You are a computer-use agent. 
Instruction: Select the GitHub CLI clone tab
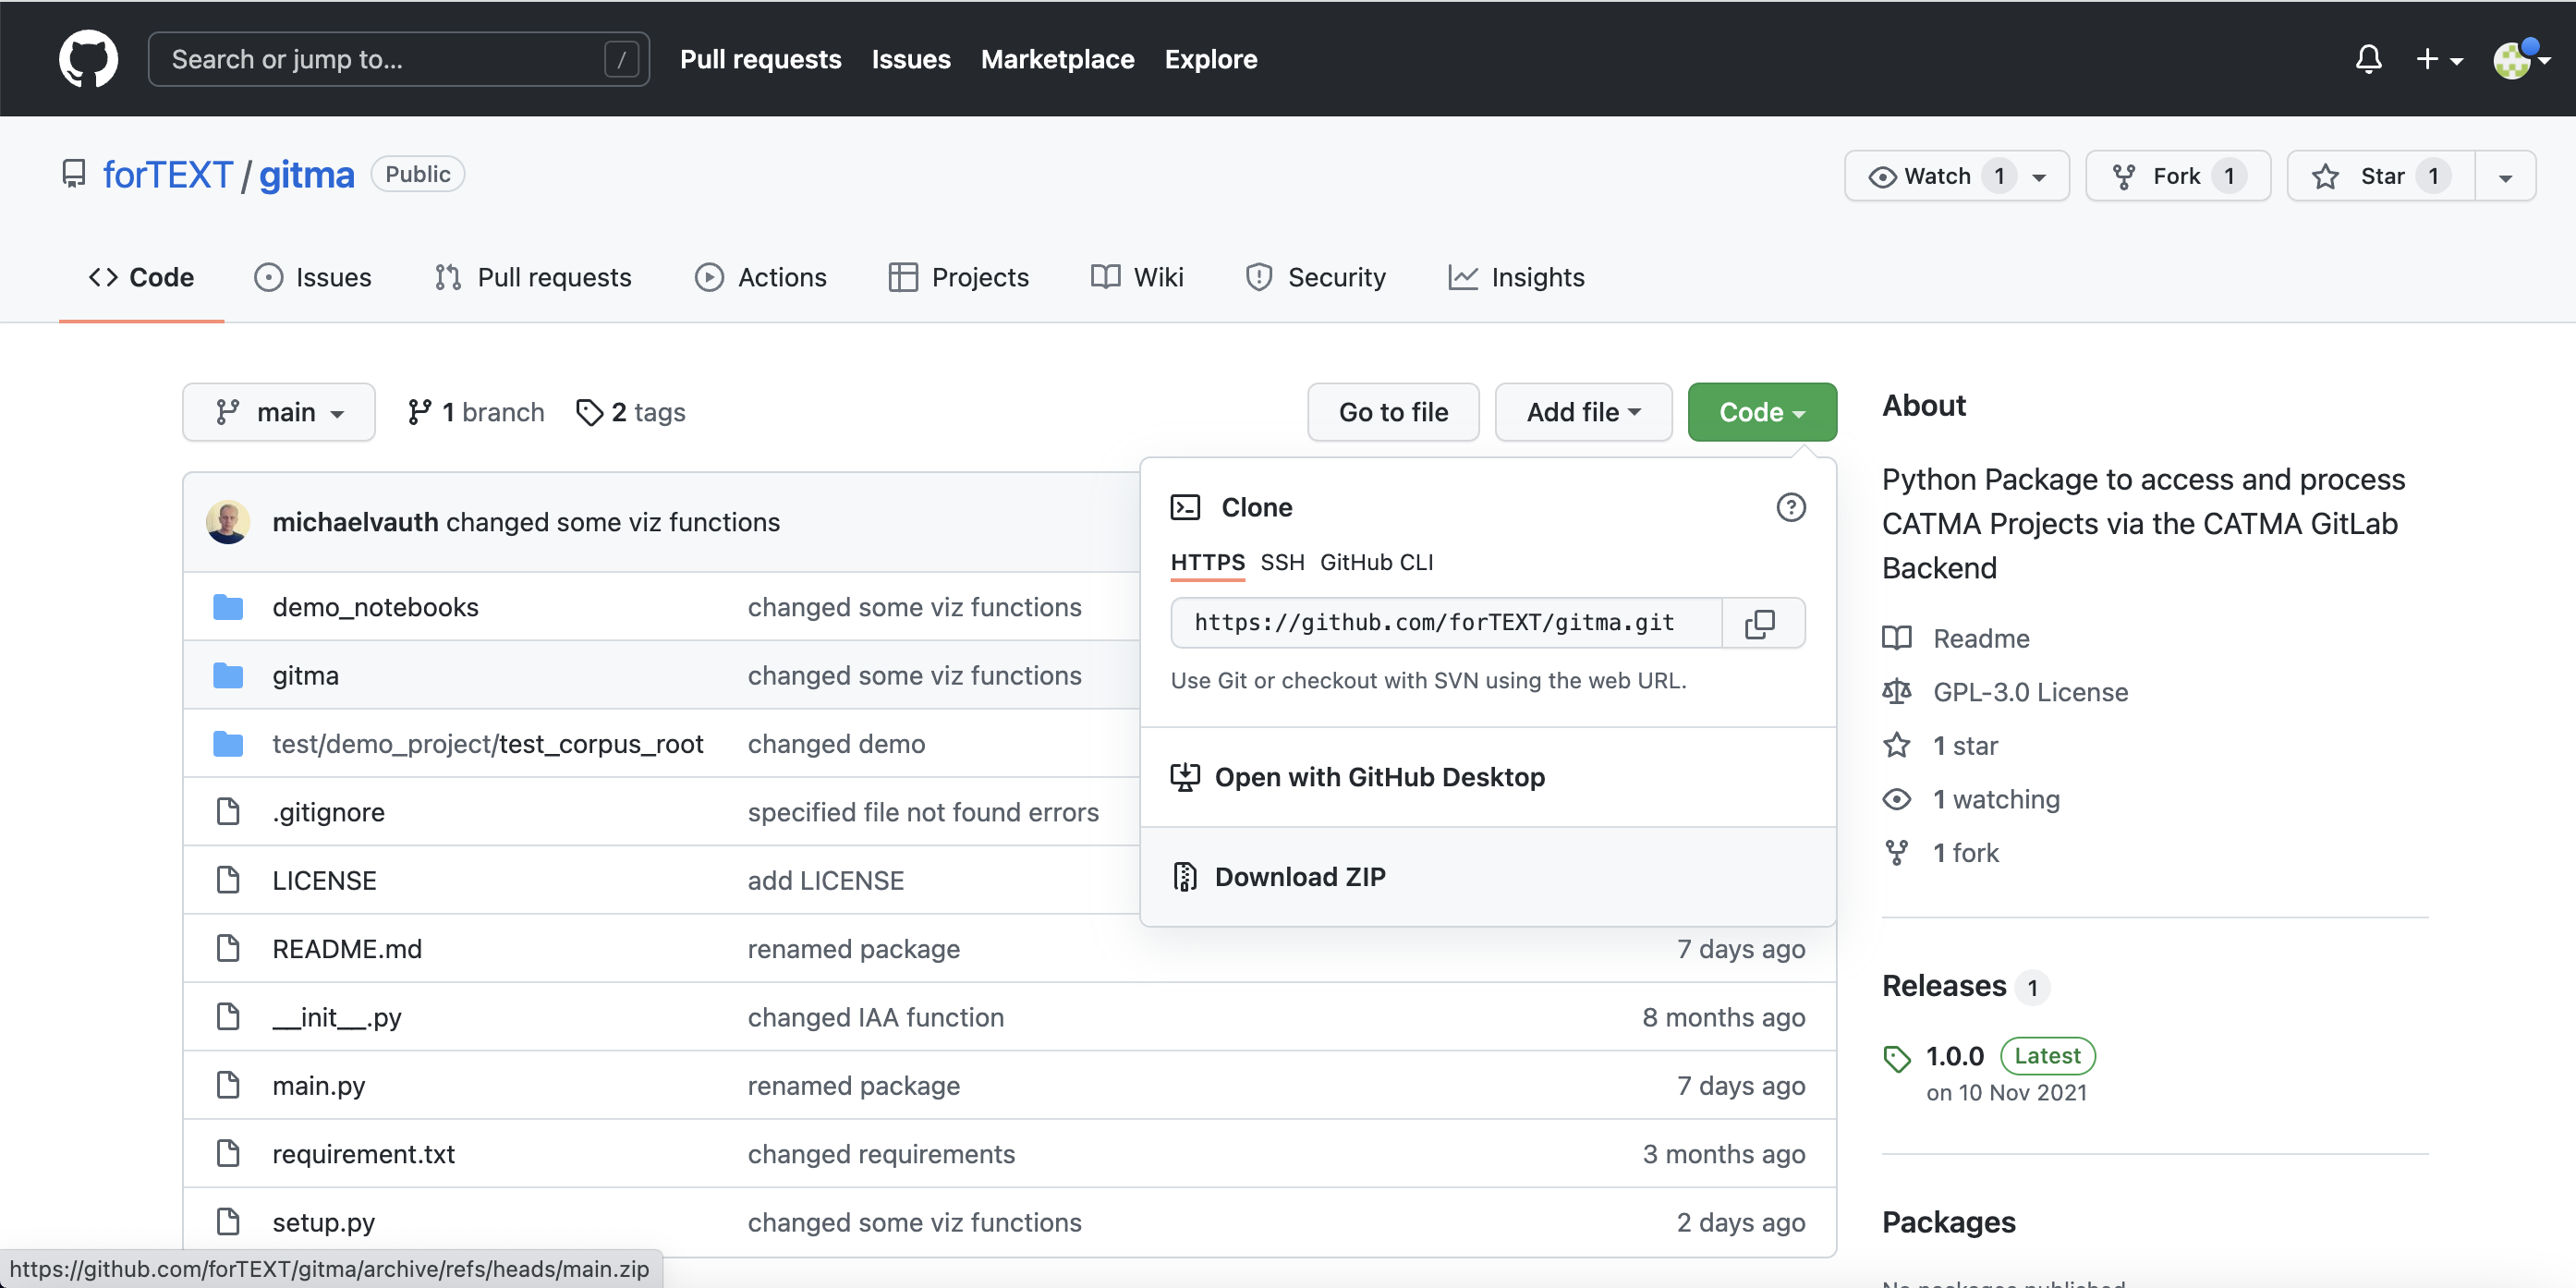click(x=1376, y=562)
